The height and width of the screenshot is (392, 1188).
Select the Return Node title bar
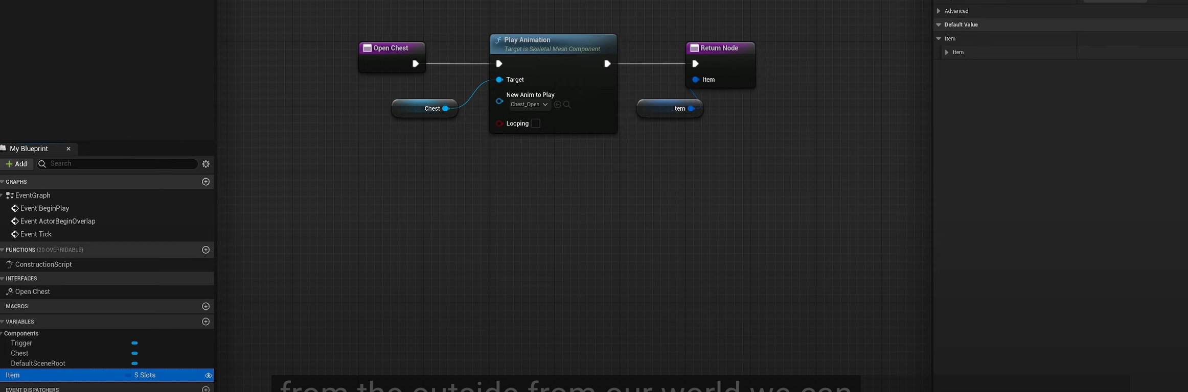pos(721,48)
